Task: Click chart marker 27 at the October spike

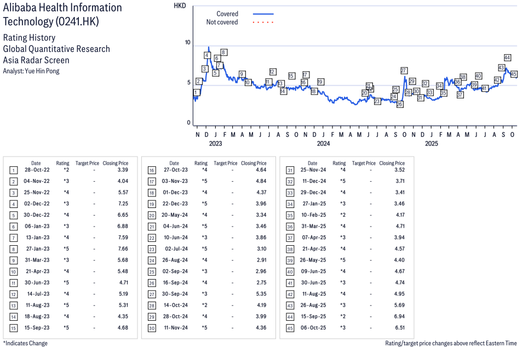Action: coord(404,71)
